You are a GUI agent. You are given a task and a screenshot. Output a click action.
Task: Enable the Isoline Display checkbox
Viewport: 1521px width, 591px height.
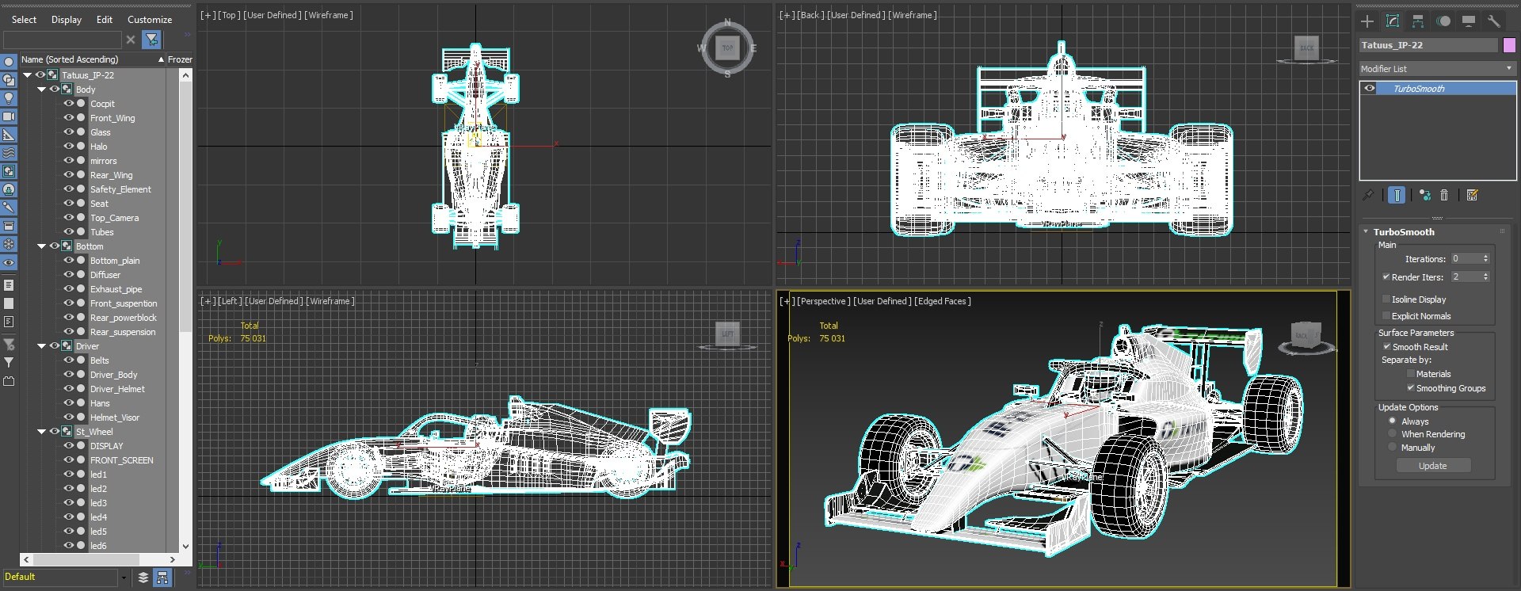point(1386,299)
